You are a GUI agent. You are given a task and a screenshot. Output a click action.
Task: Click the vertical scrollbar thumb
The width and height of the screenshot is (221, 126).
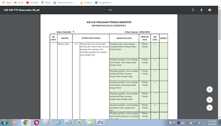[220, 24]
